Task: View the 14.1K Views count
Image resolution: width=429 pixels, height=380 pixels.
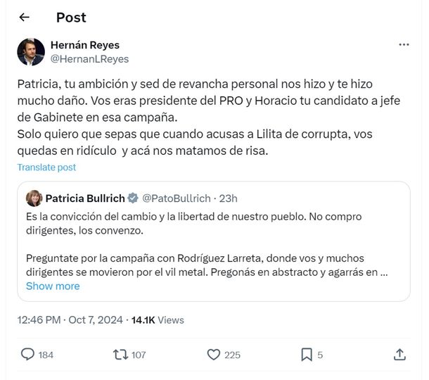Action: pyautogui.click(x=158, y=319)
